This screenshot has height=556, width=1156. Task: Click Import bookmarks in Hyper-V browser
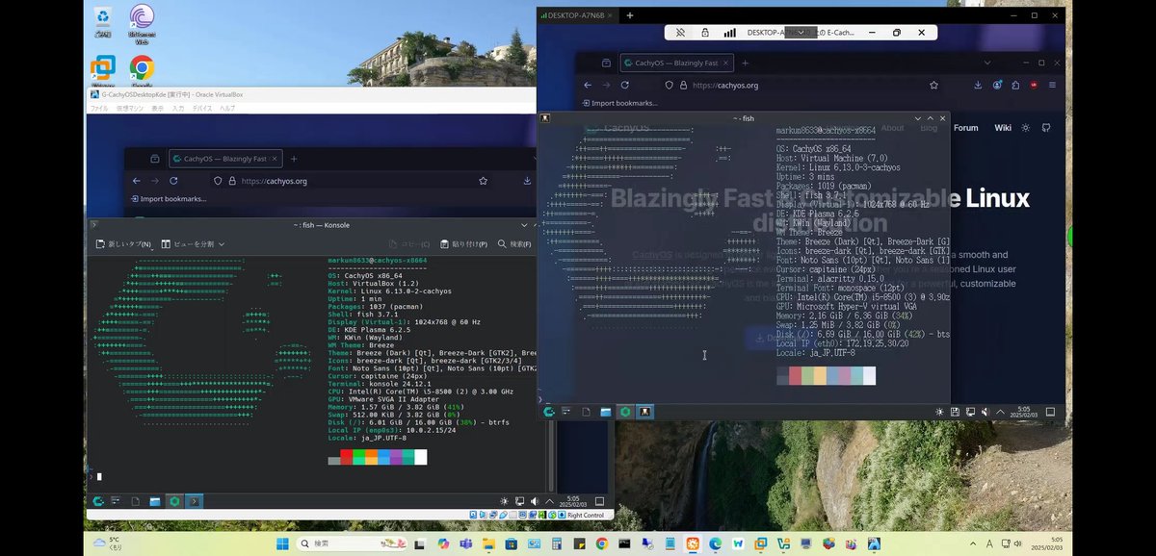(x=620, y=103)
